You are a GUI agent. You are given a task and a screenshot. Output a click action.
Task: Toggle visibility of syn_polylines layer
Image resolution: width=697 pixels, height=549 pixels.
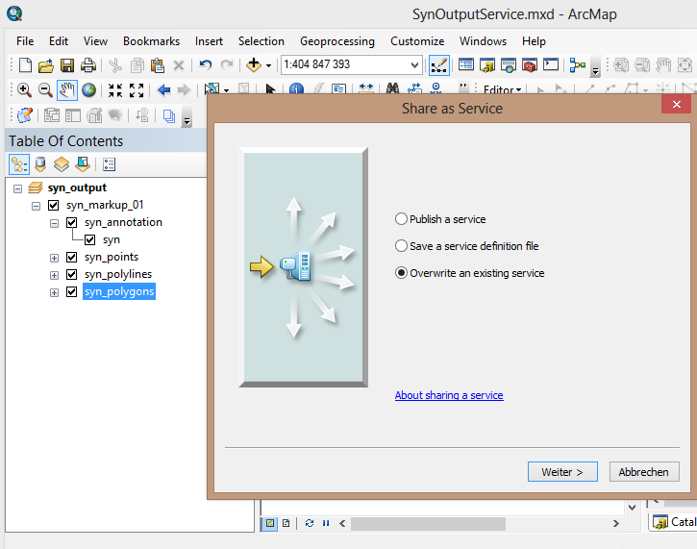coord(71,275)
